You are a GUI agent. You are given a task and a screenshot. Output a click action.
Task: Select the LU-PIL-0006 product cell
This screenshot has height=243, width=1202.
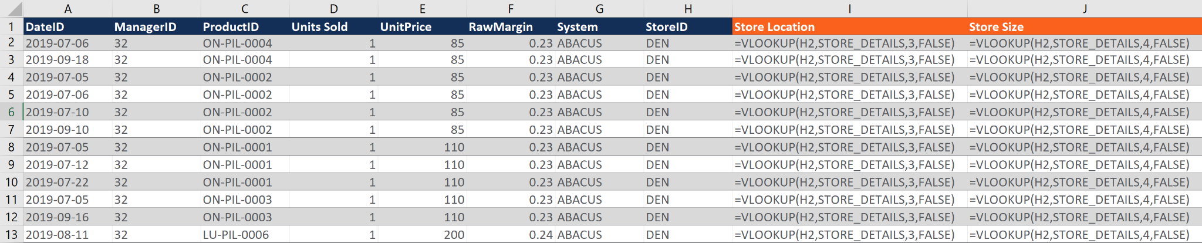click(244, 235)
